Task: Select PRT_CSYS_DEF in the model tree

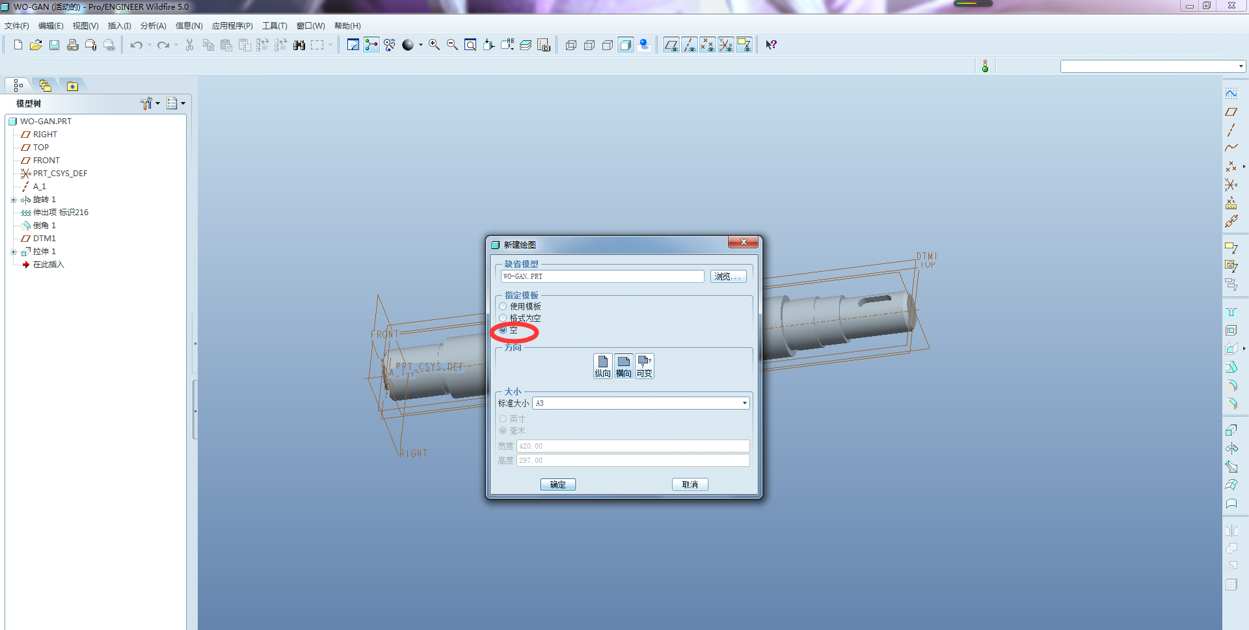Action: (60, 174)
